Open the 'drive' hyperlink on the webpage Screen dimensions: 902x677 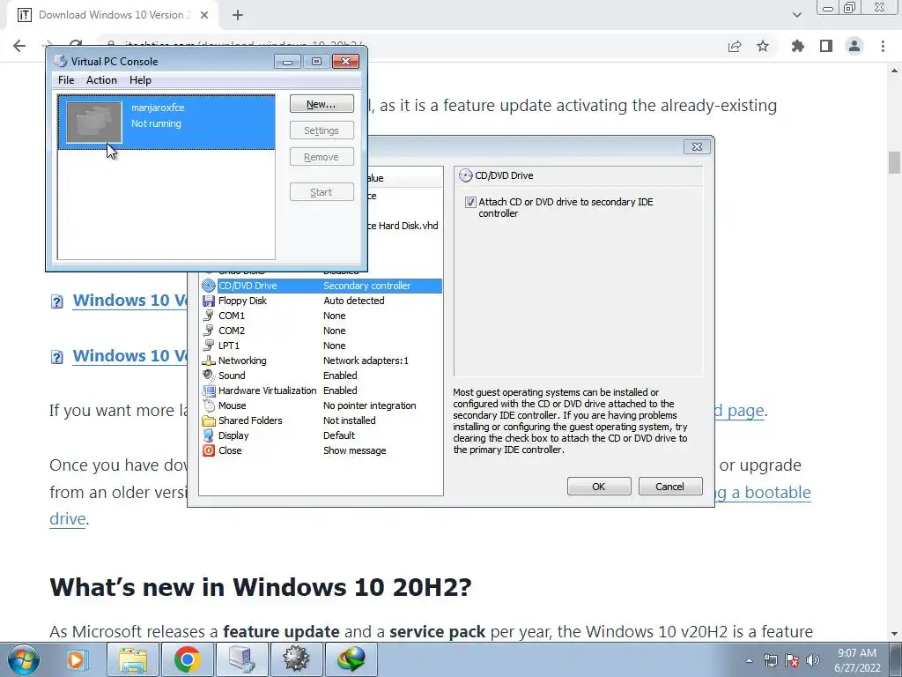point(67,518)
